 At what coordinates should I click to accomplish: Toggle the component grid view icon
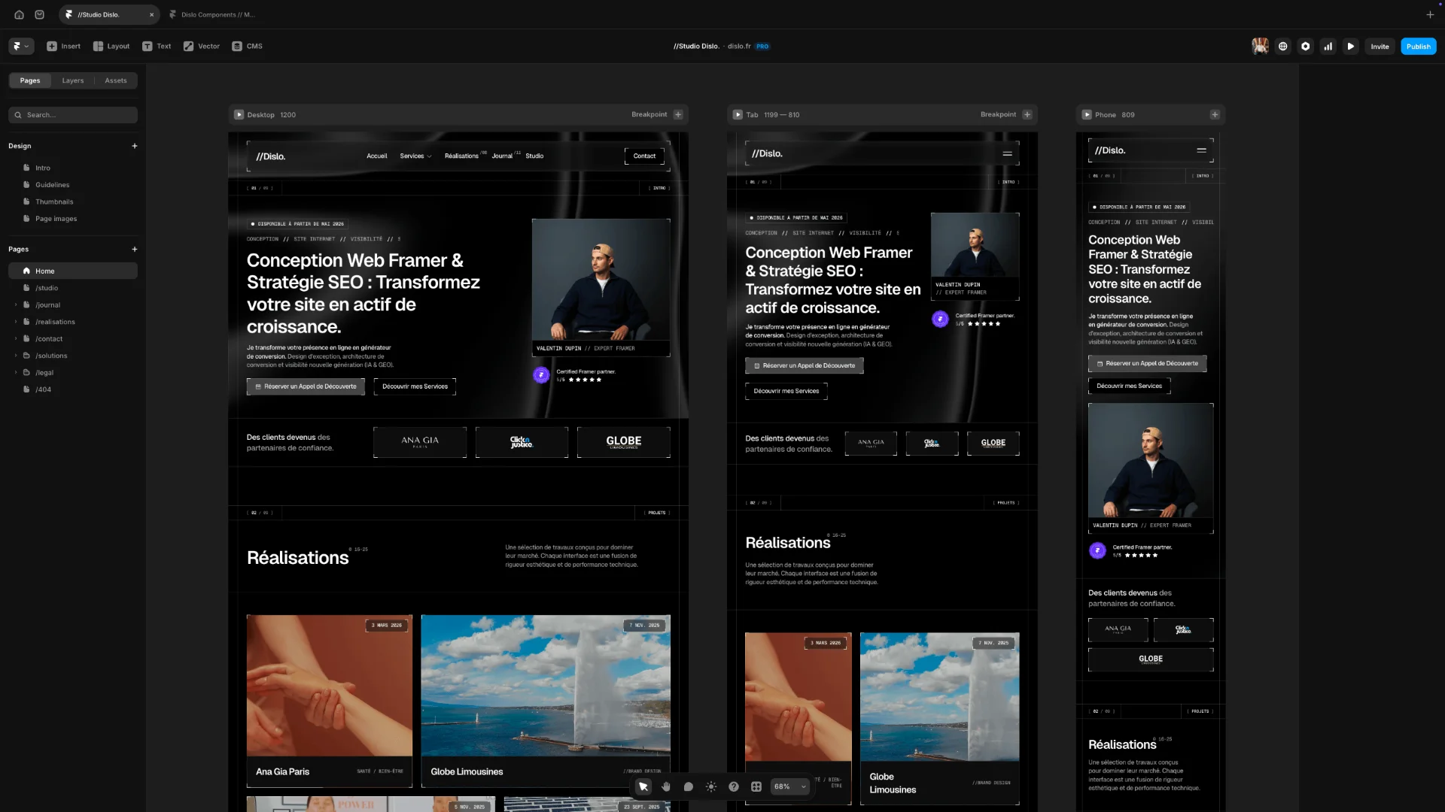point(756,786)
